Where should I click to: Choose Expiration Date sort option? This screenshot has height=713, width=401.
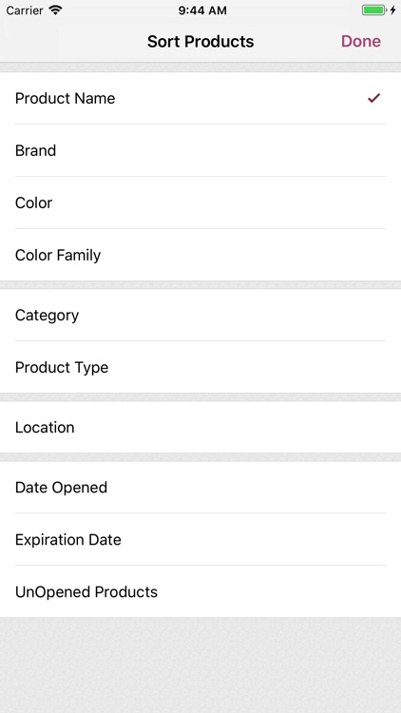200,540
